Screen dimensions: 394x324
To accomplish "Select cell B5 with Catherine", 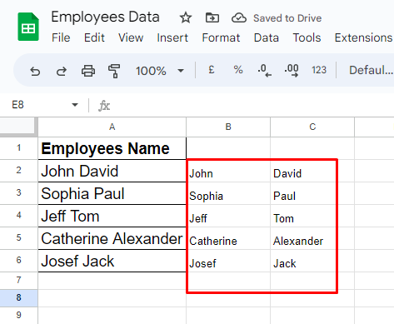I will tap(228, 238).
